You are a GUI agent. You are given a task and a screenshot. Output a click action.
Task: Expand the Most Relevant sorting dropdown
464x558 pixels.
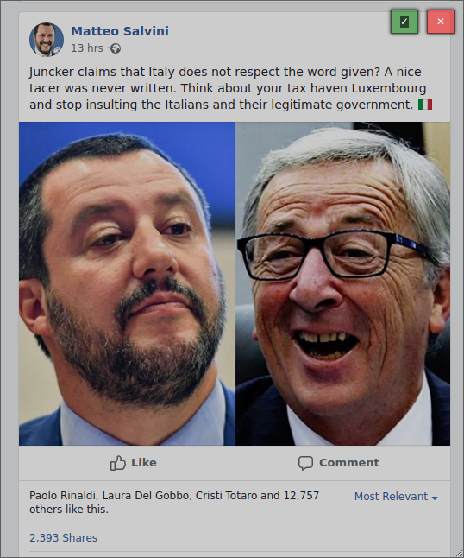coord(396,497)
